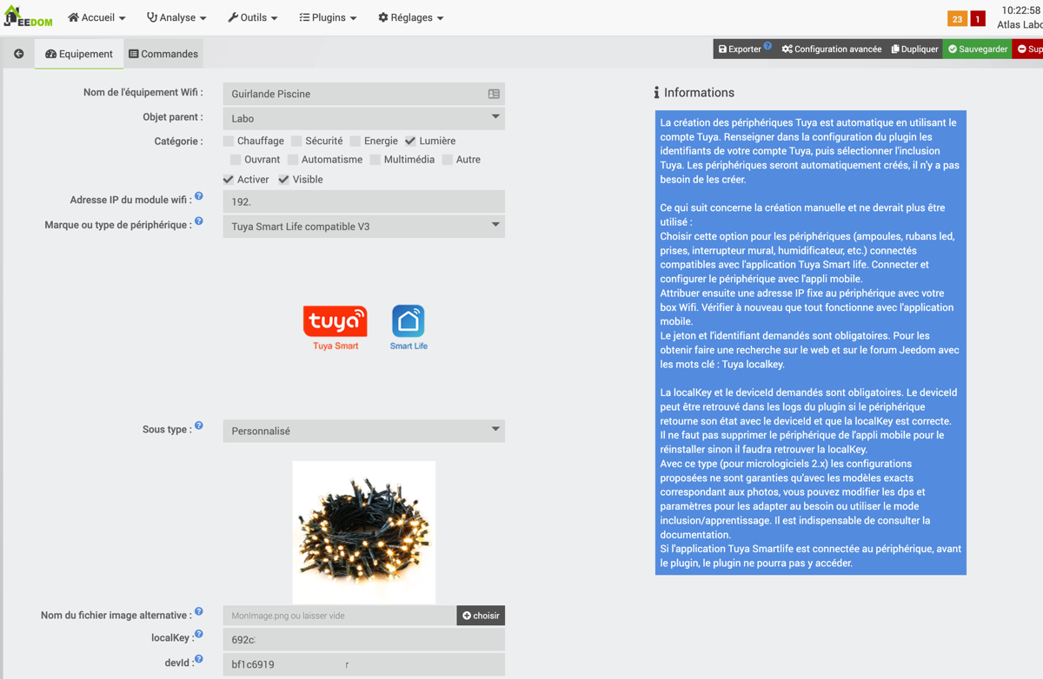Uncheck the Visible checkbox
This screenshot has width=1043, height=679.
tap(283, 180)
